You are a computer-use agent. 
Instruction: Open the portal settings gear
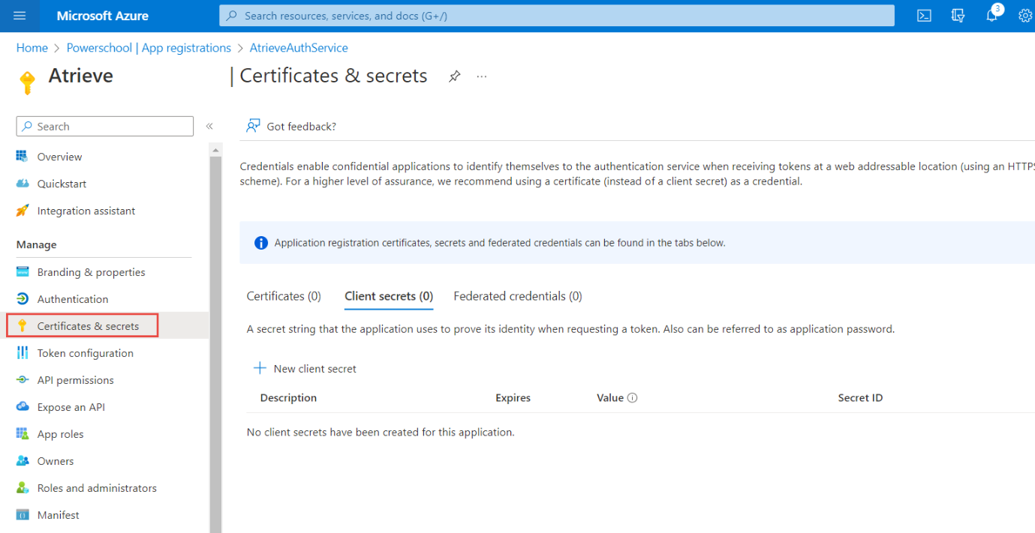coord(1024,16)
